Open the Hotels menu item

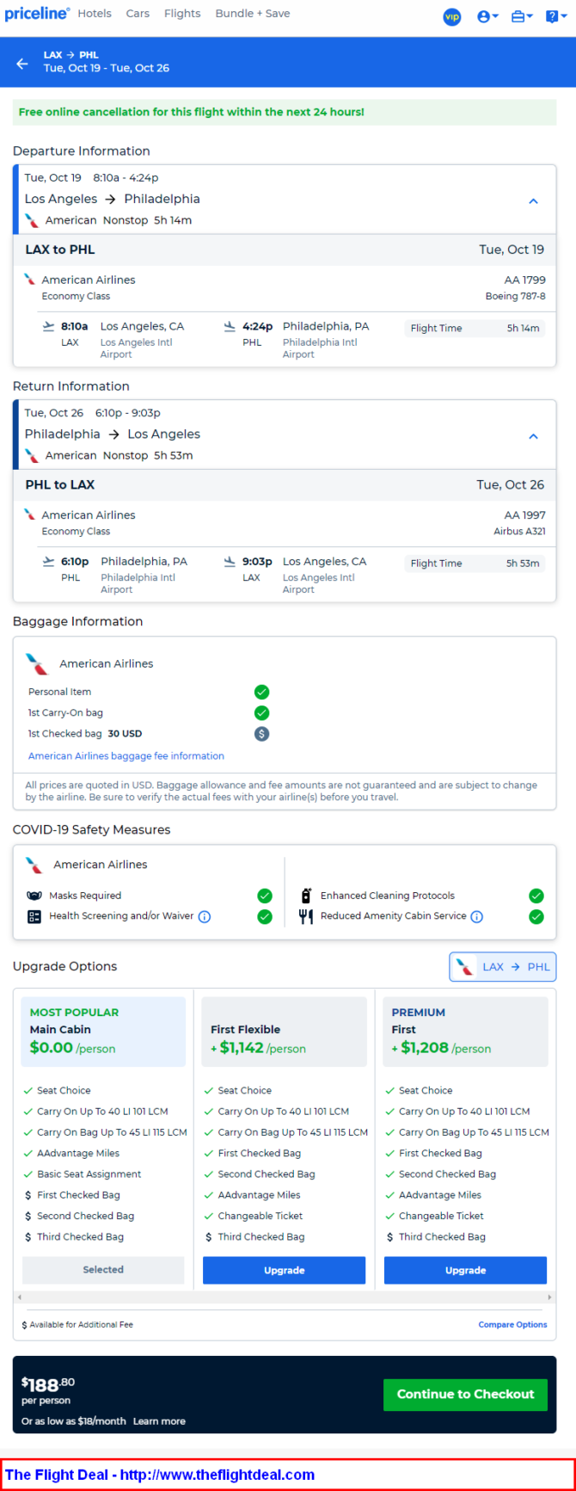tap(95, 14)
